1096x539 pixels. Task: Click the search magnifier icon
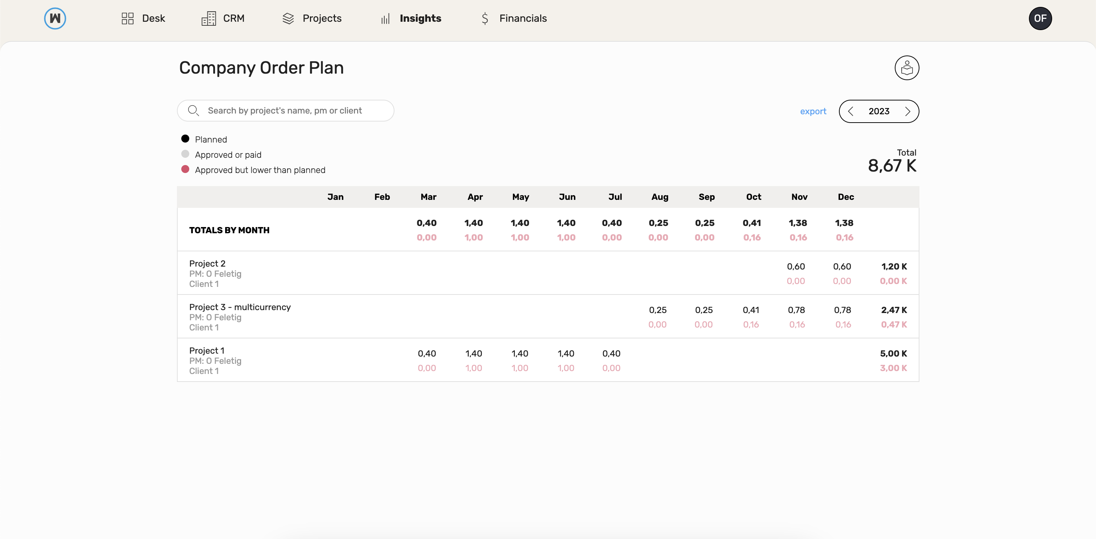[x=194, y=111]
